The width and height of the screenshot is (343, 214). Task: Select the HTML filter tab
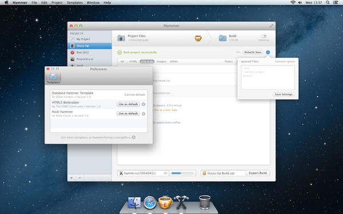coord(133,62)
